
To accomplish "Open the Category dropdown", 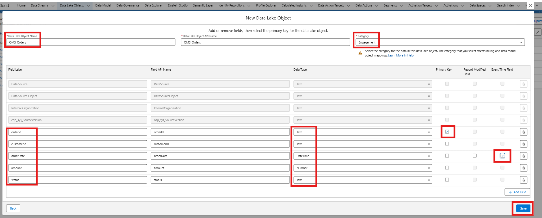I will tap(440, 42).
